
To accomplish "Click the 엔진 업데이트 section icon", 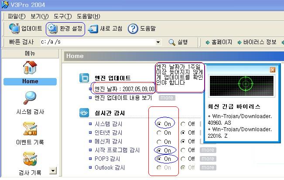I will (x=84, y=78).
